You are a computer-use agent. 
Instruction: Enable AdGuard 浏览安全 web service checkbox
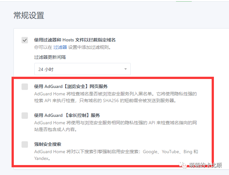(x=25, y=87)
